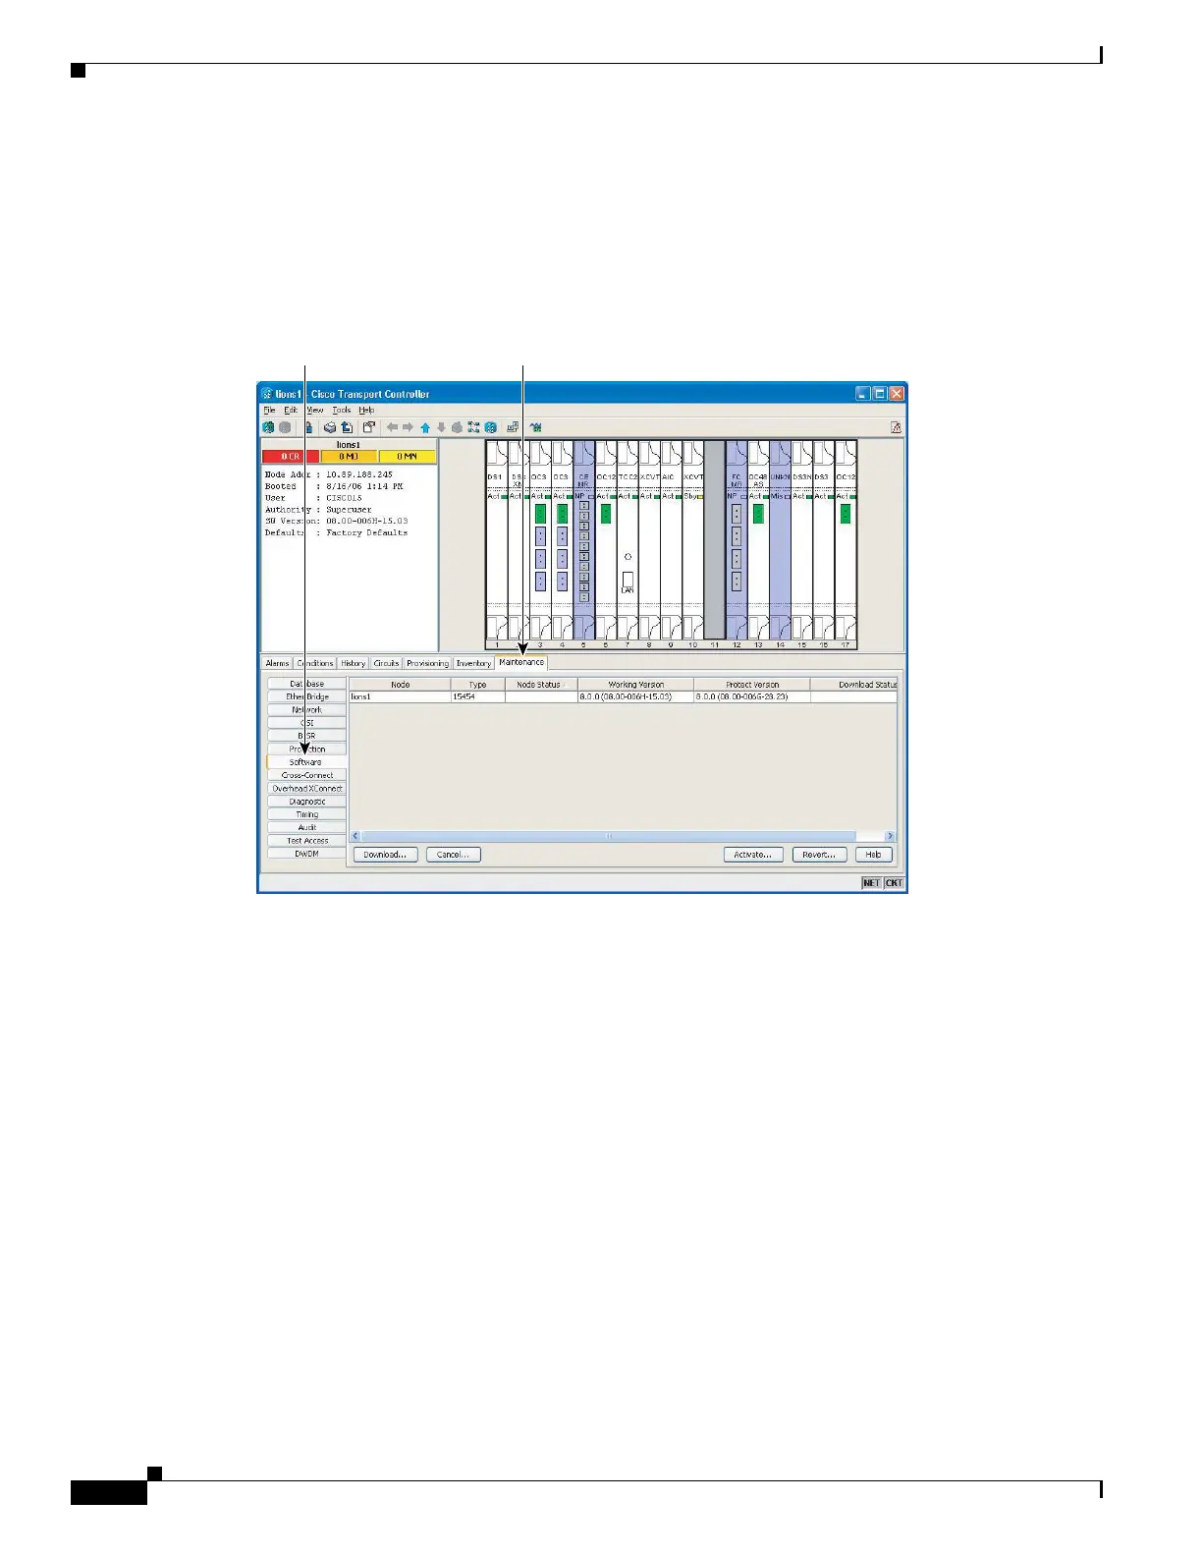Screen dimensions: 1202x1556
Task: Click the blue globe icon after network view
Action: 490,427
